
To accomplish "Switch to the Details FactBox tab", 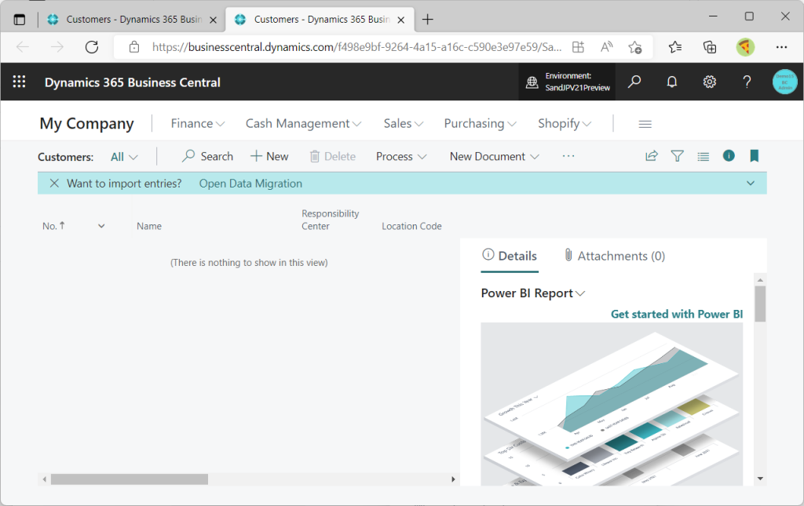I will point(510,256).
